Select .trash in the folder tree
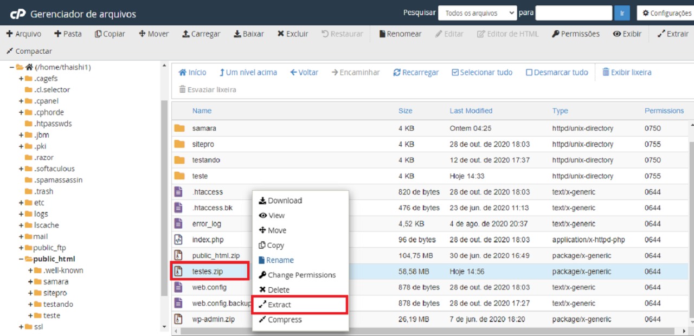 (x=43, y=191)
